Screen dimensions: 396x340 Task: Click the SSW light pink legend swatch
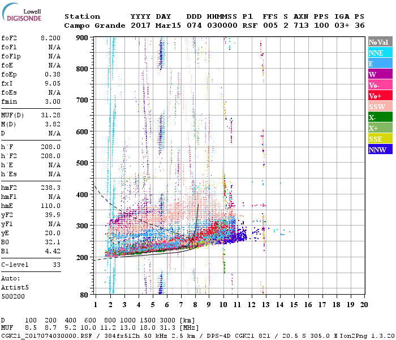[380, 107]
